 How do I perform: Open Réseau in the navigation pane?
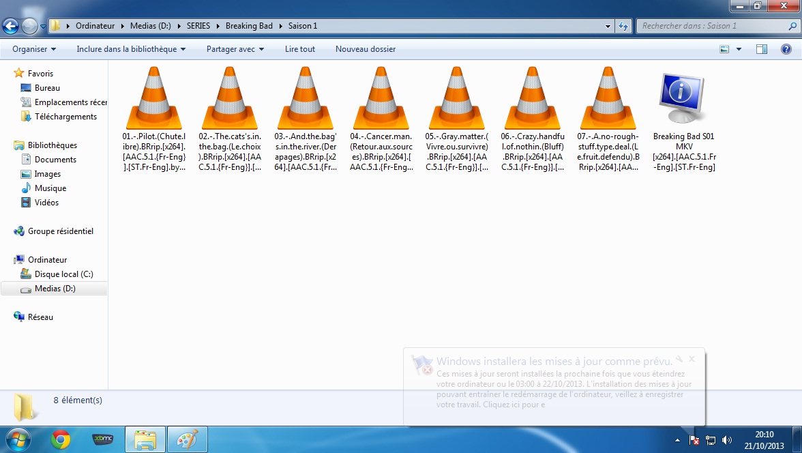(40, 317)
